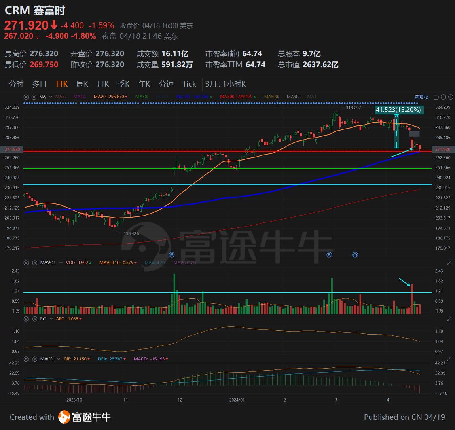Click the green horizontal line at 251
This screenshot has height=430, width=455.
227,169
